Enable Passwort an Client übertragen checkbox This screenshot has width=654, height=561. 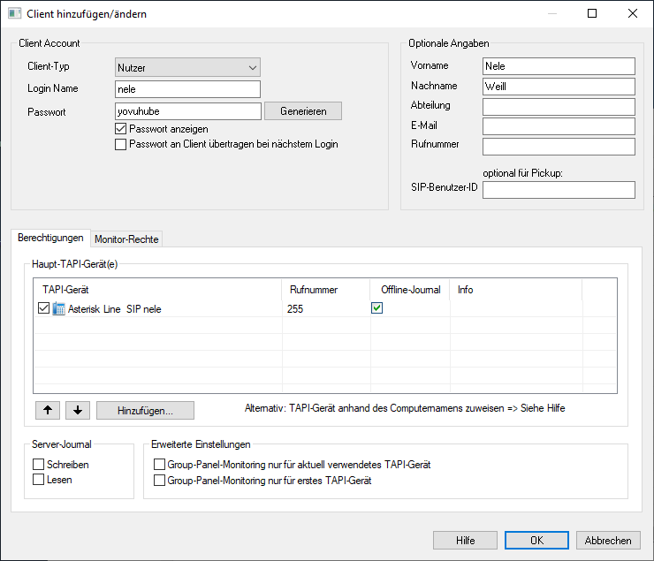[121, 144]
